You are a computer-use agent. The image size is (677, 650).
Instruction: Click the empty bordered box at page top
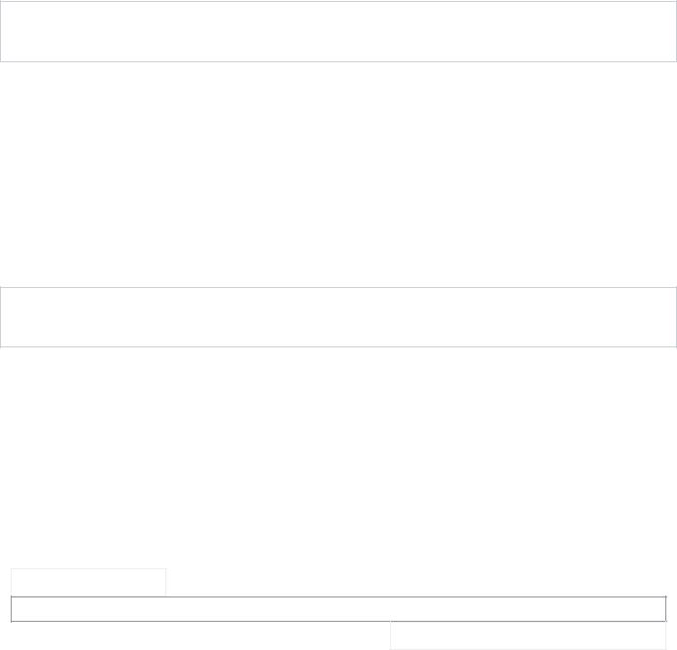pos(338,31)
